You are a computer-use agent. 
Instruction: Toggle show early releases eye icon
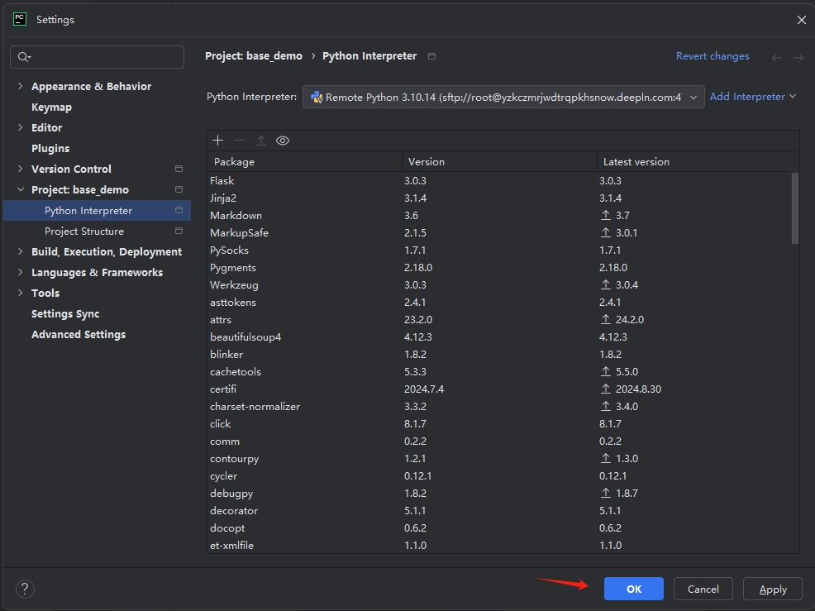283,141
